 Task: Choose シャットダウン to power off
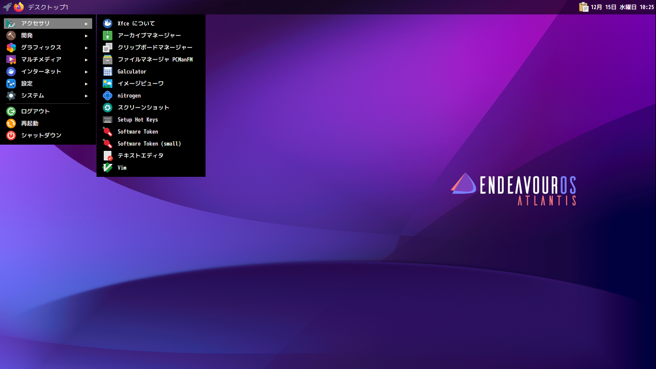pos(48,135)
